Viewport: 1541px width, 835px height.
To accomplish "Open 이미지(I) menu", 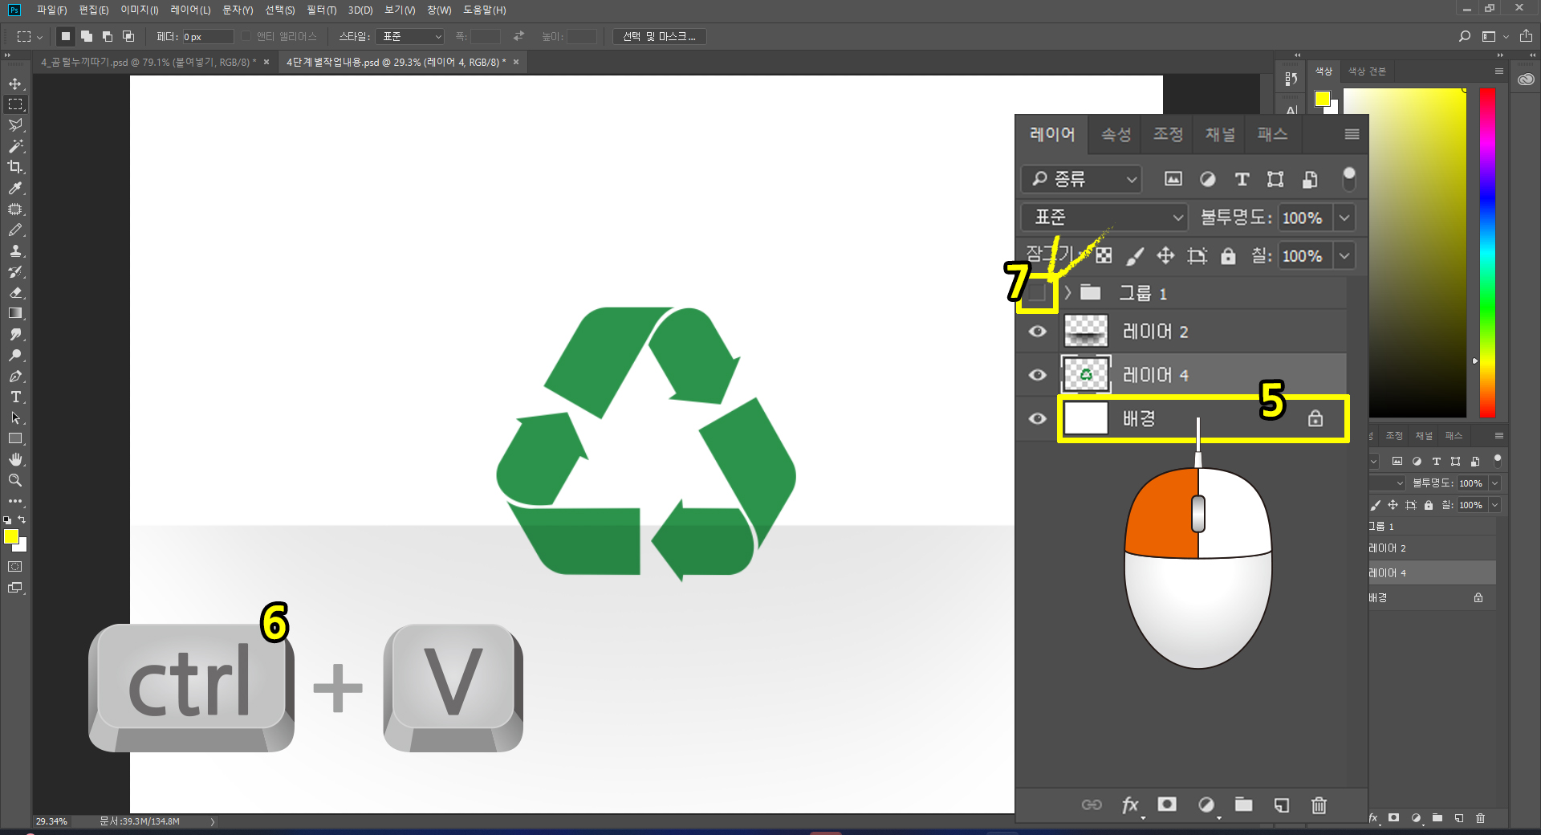I will point(140,10).
